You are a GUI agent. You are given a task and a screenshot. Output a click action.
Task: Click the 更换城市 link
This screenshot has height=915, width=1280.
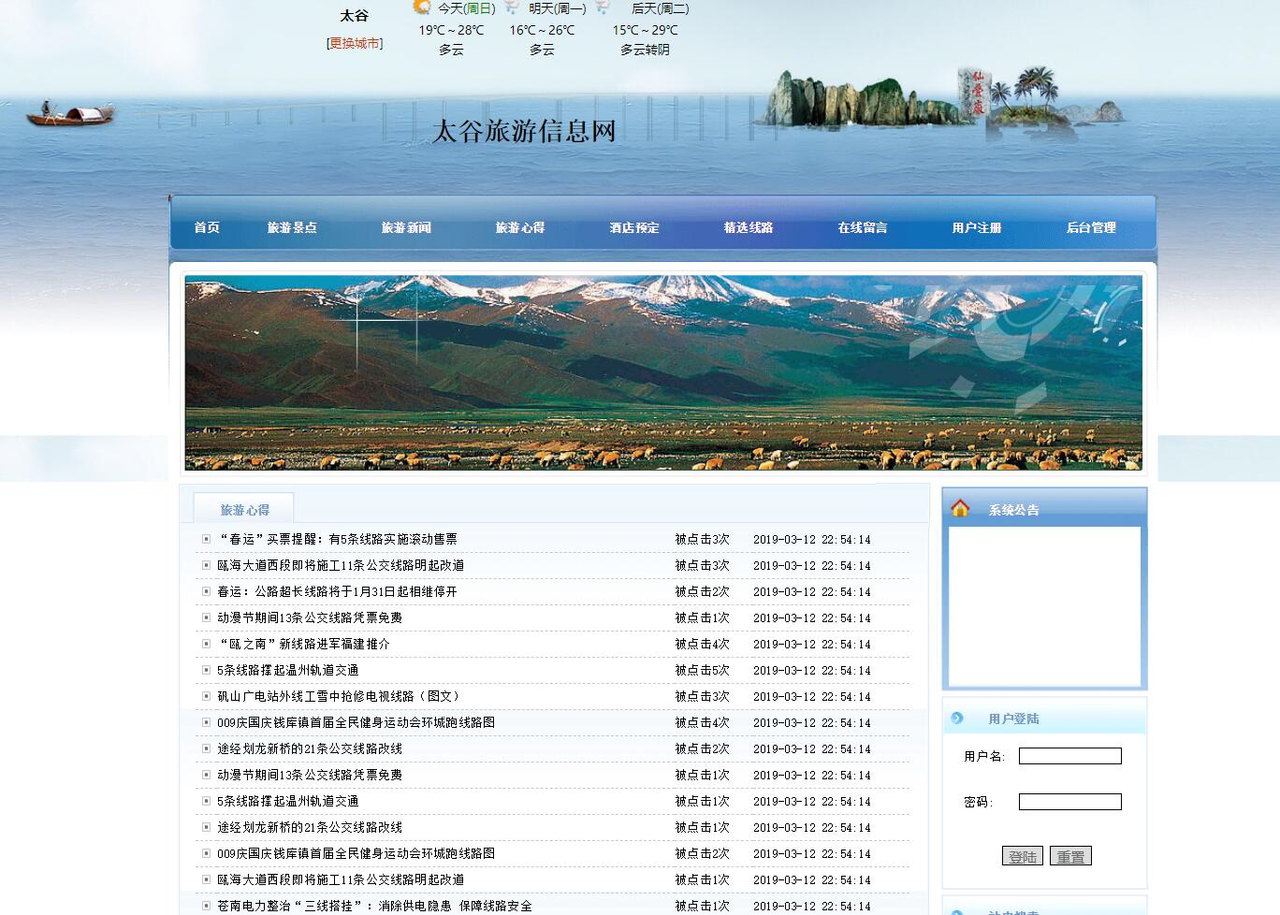click(354, 42)
